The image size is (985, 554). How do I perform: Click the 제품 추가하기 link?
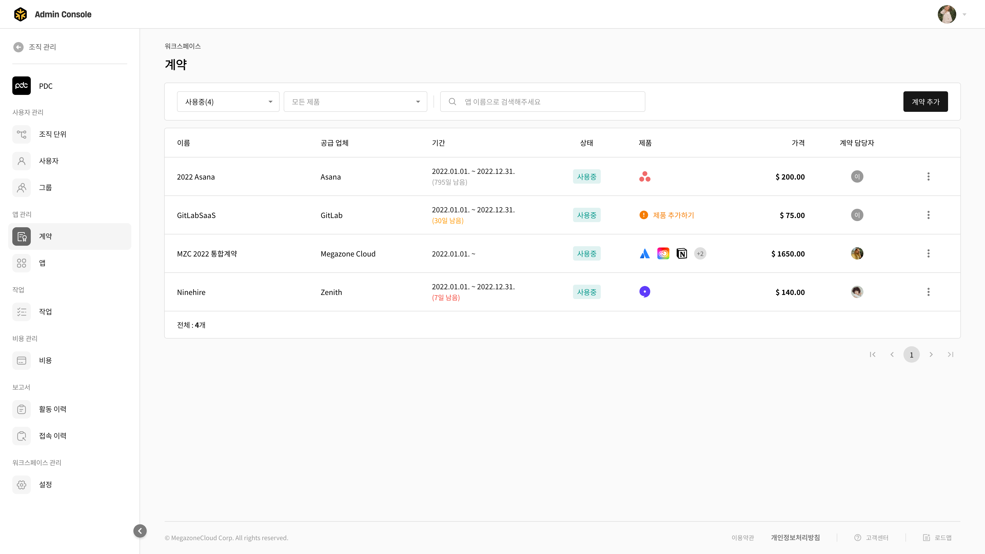pos(673,215)
